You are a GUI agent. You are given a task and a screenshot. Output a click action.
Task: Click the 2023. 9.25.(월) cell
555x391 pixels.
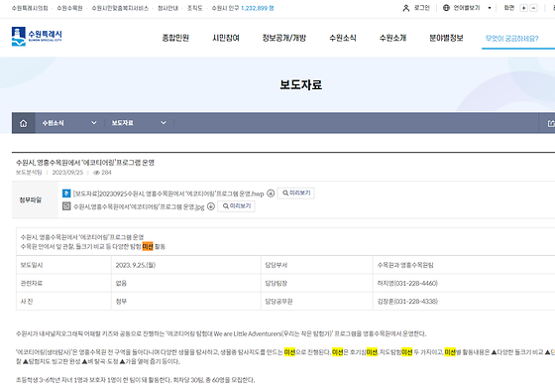[x=186, y=265]
